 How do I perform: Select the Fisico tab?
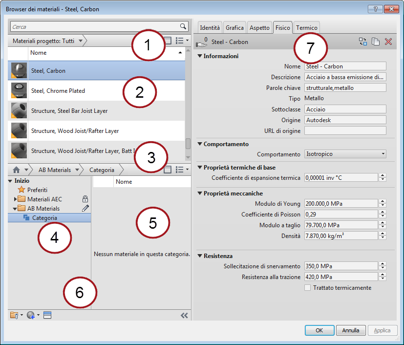click(283, 27)
